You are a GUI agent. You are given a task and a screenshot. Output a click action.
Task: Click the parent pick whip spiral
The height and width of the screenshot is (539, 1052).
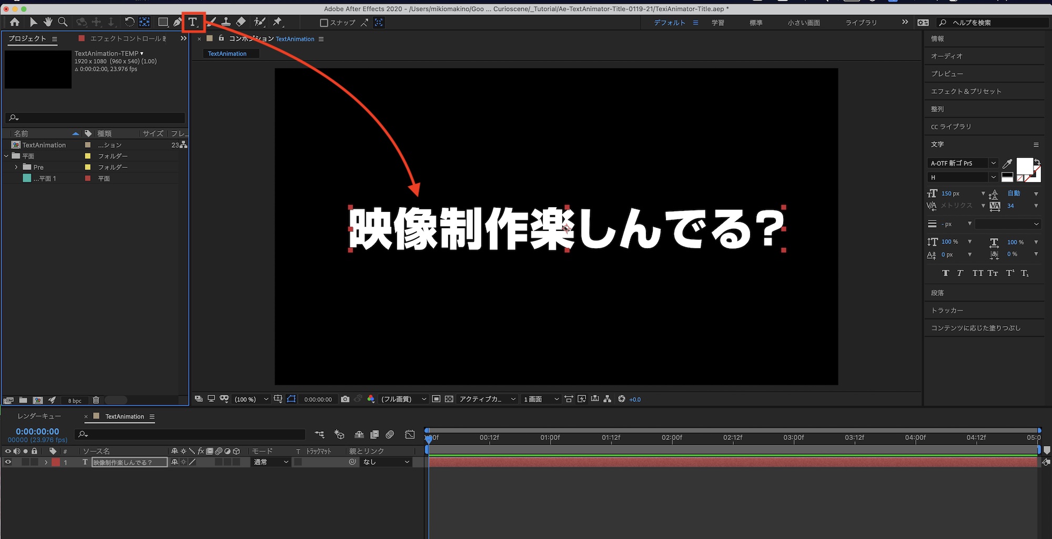pyautogui.click(x=352, y=462)
